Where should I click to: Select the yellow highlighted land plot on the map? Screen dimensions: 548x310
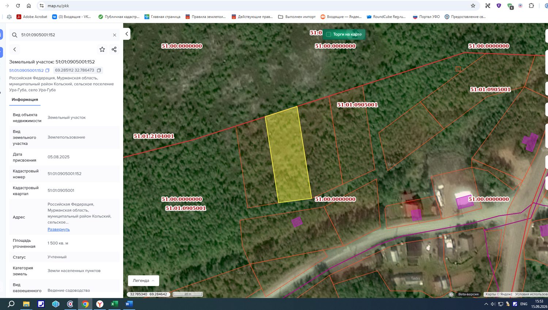click(288, 155)
